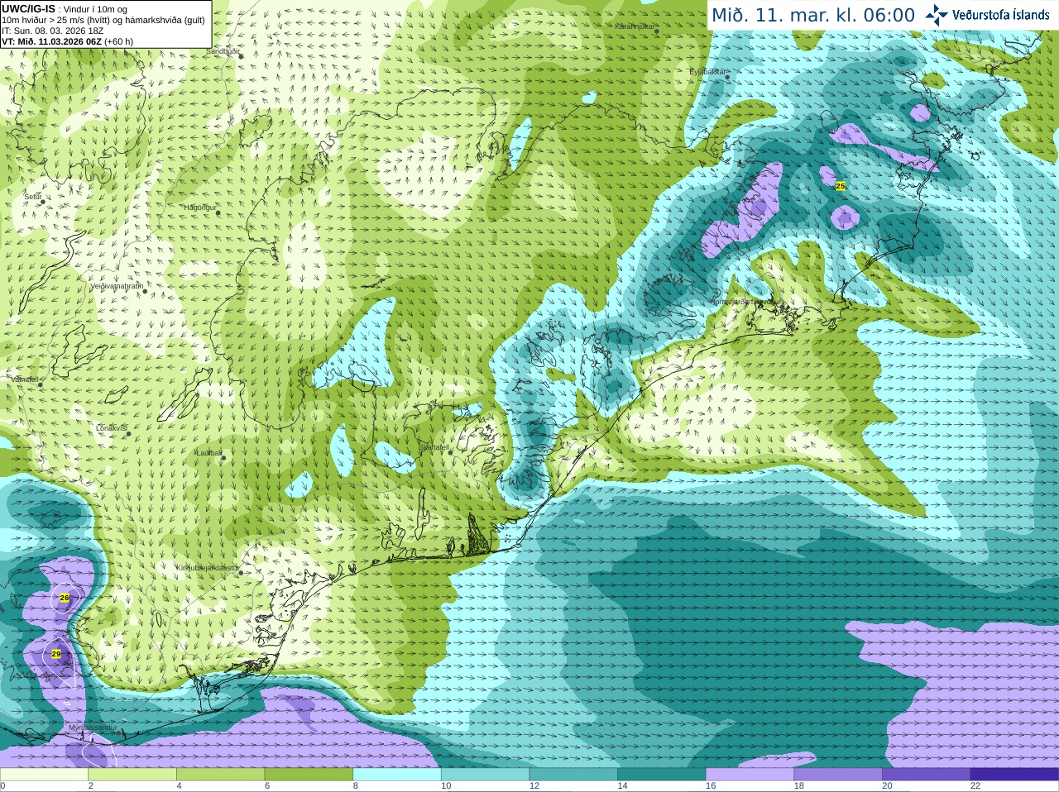1059x792 pixels.
Task: Click legend scale value 8
Action: click(x=356, y=786)
